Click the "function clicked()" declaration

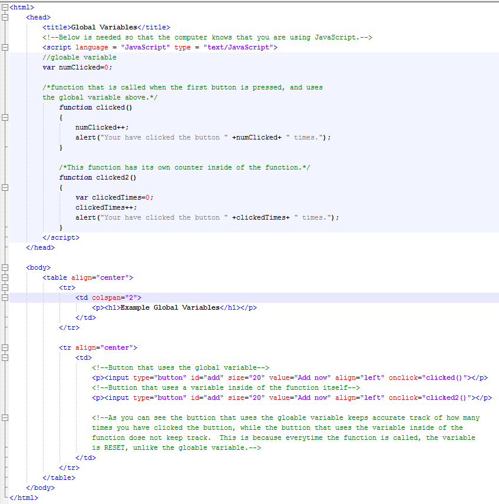pyautogui.click(x=95, y=107)
